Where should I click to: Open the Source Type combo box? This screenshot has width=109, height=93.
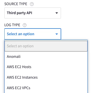point(33,13)
